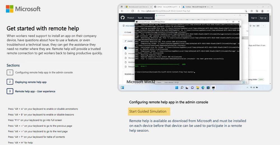Click the "Alt + >" next page hint
The image size is (280, 145).
coord(38,131)
